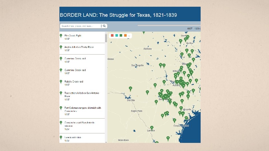Click the marker just above Victoria label

click(181, 108)
